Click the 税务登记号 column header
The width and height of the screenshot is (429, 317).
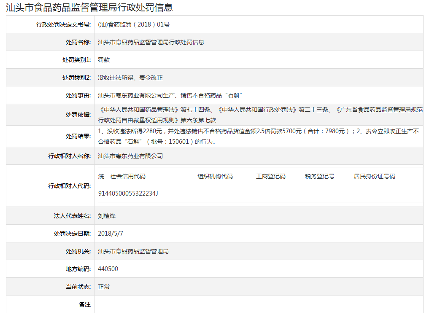(x=319, y=176)
